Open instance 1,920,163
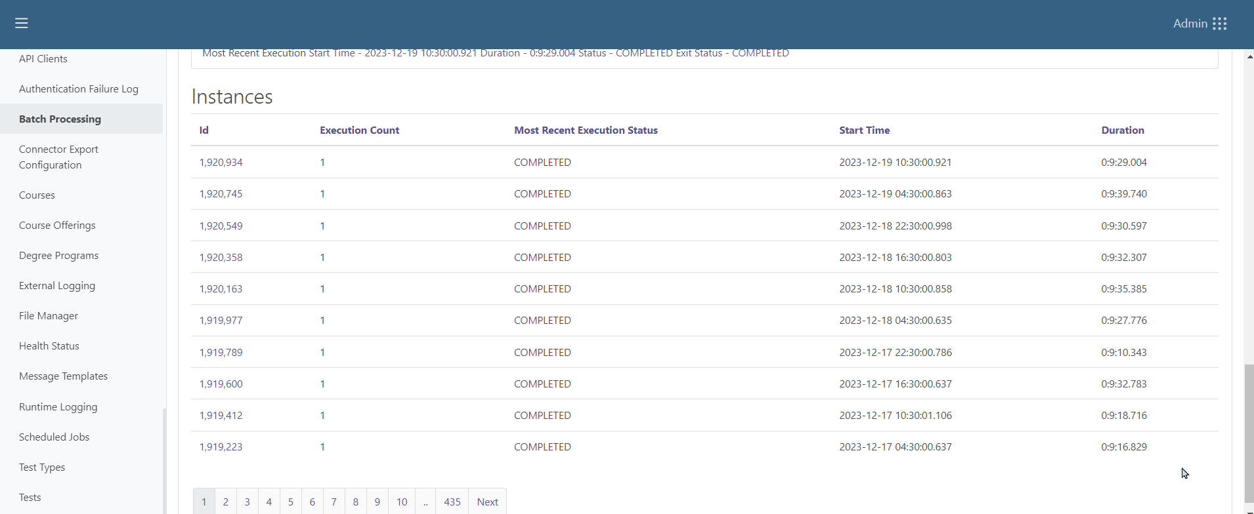1254x514 pixels. 221,289
